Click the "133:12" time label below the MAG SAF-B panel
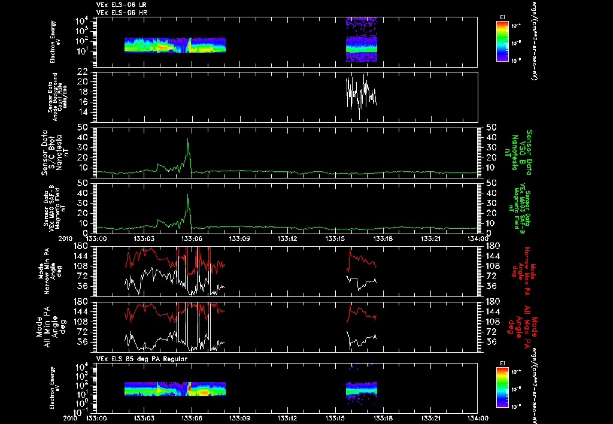 click(x=287, y=238)
